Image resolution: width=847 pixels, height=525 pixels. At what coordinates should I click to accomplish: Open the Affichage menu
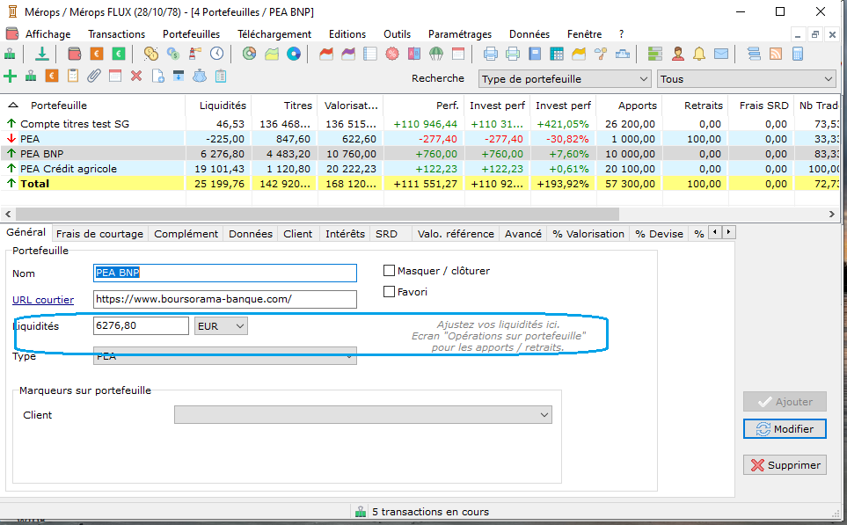coord(48,34)
